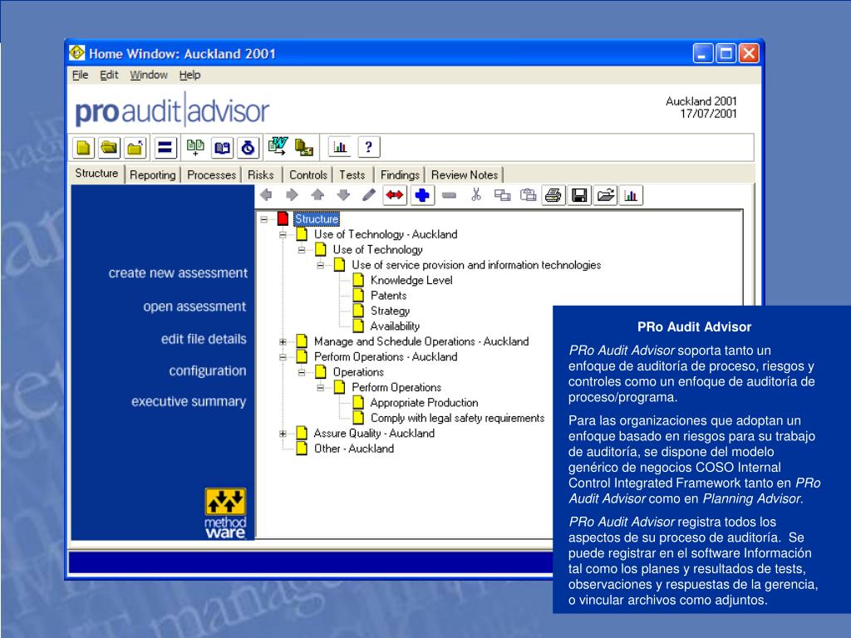Click the grey left arrow icon
851x638 pixels.
(266, 194)
